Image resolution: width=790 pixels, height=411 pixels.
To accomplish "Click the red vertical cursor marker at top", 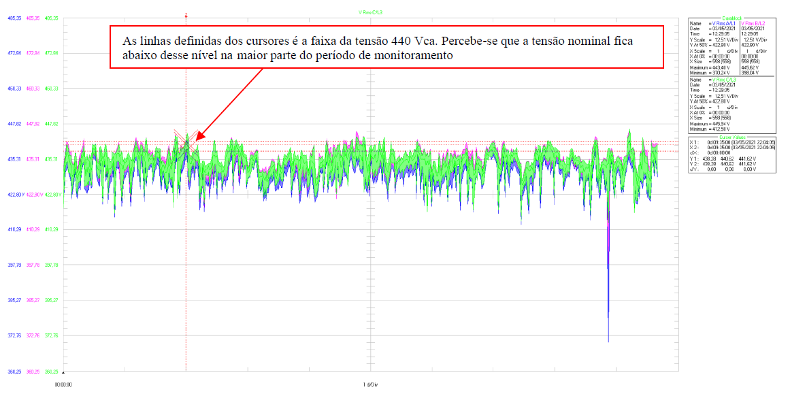I will coord(186,14).
